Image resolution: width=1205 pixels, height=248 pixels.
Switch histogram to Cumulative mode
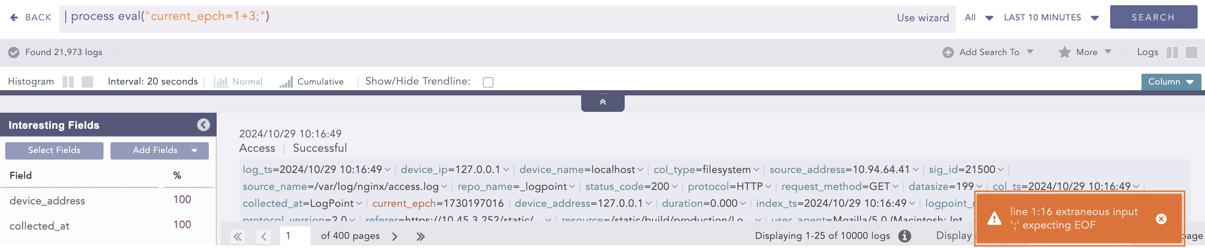pos(311,82)
